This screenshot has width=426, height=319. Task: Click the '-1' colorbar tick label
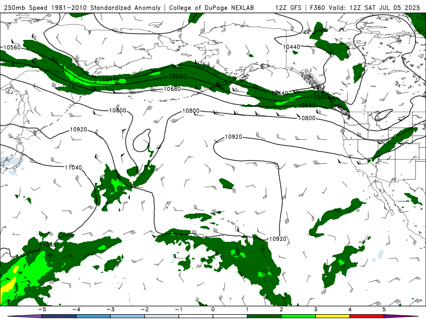pos(178,309)
